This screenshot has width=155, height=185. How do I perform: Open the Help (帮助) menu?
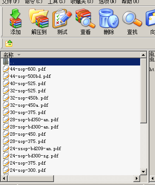point(130,2)
